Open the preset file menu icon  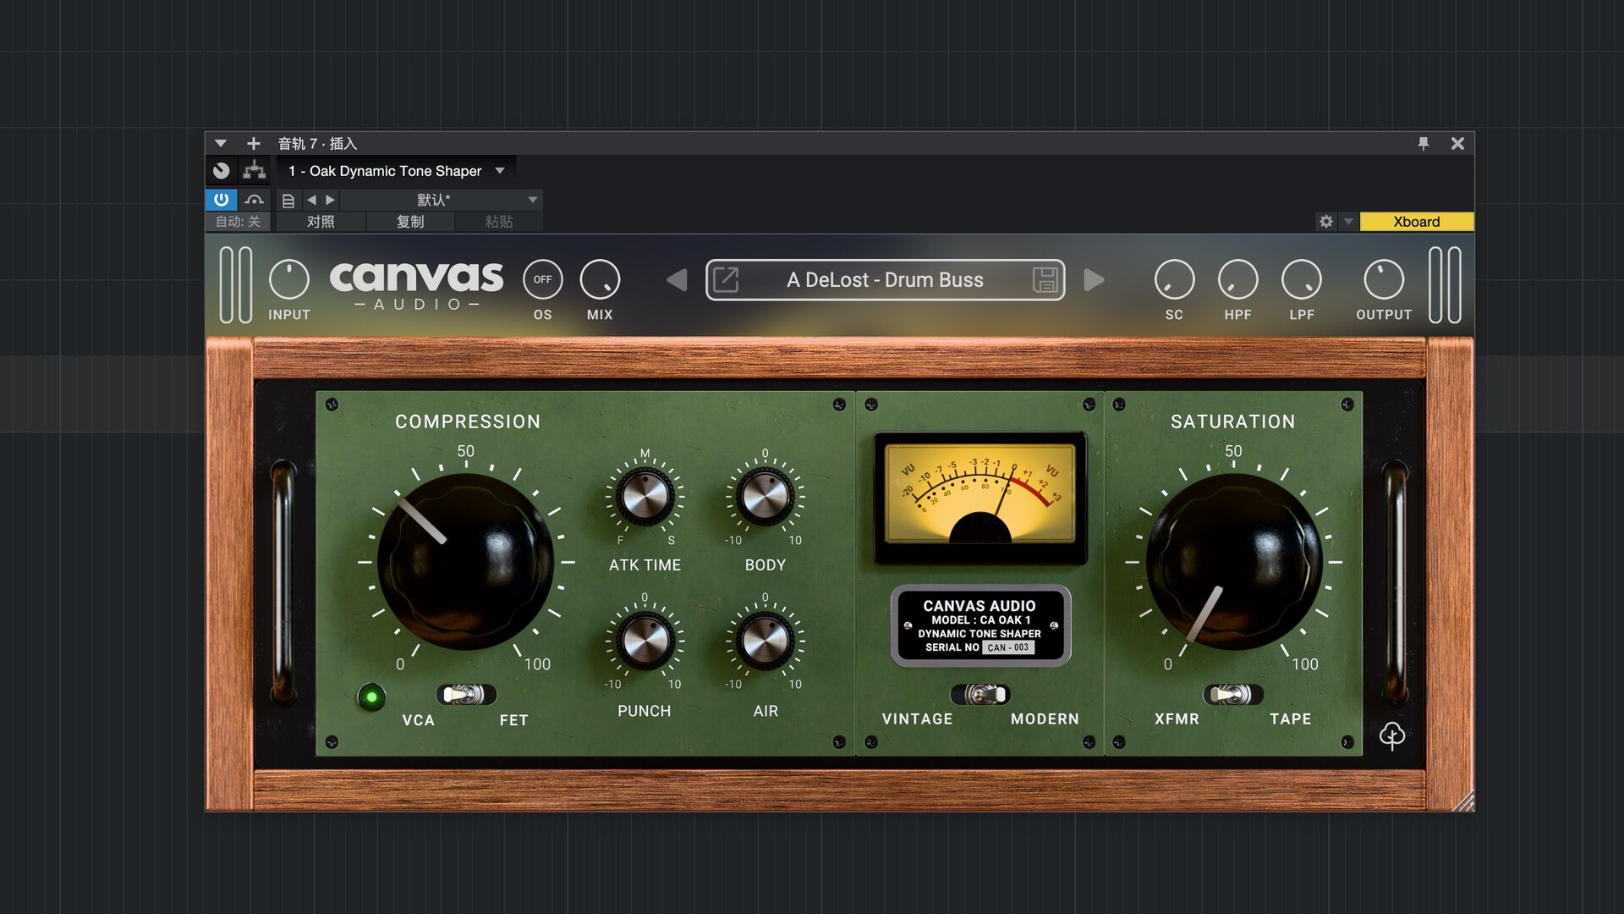288,201
